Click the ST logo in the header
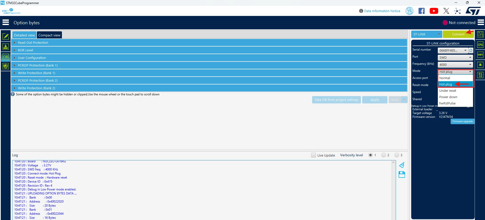485x220 pixels. point(473,11)
